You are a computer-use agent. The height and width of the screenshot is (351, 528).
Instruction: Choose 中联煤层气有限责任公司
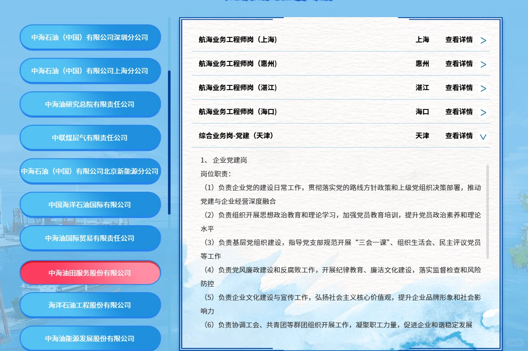click(90, 138)
